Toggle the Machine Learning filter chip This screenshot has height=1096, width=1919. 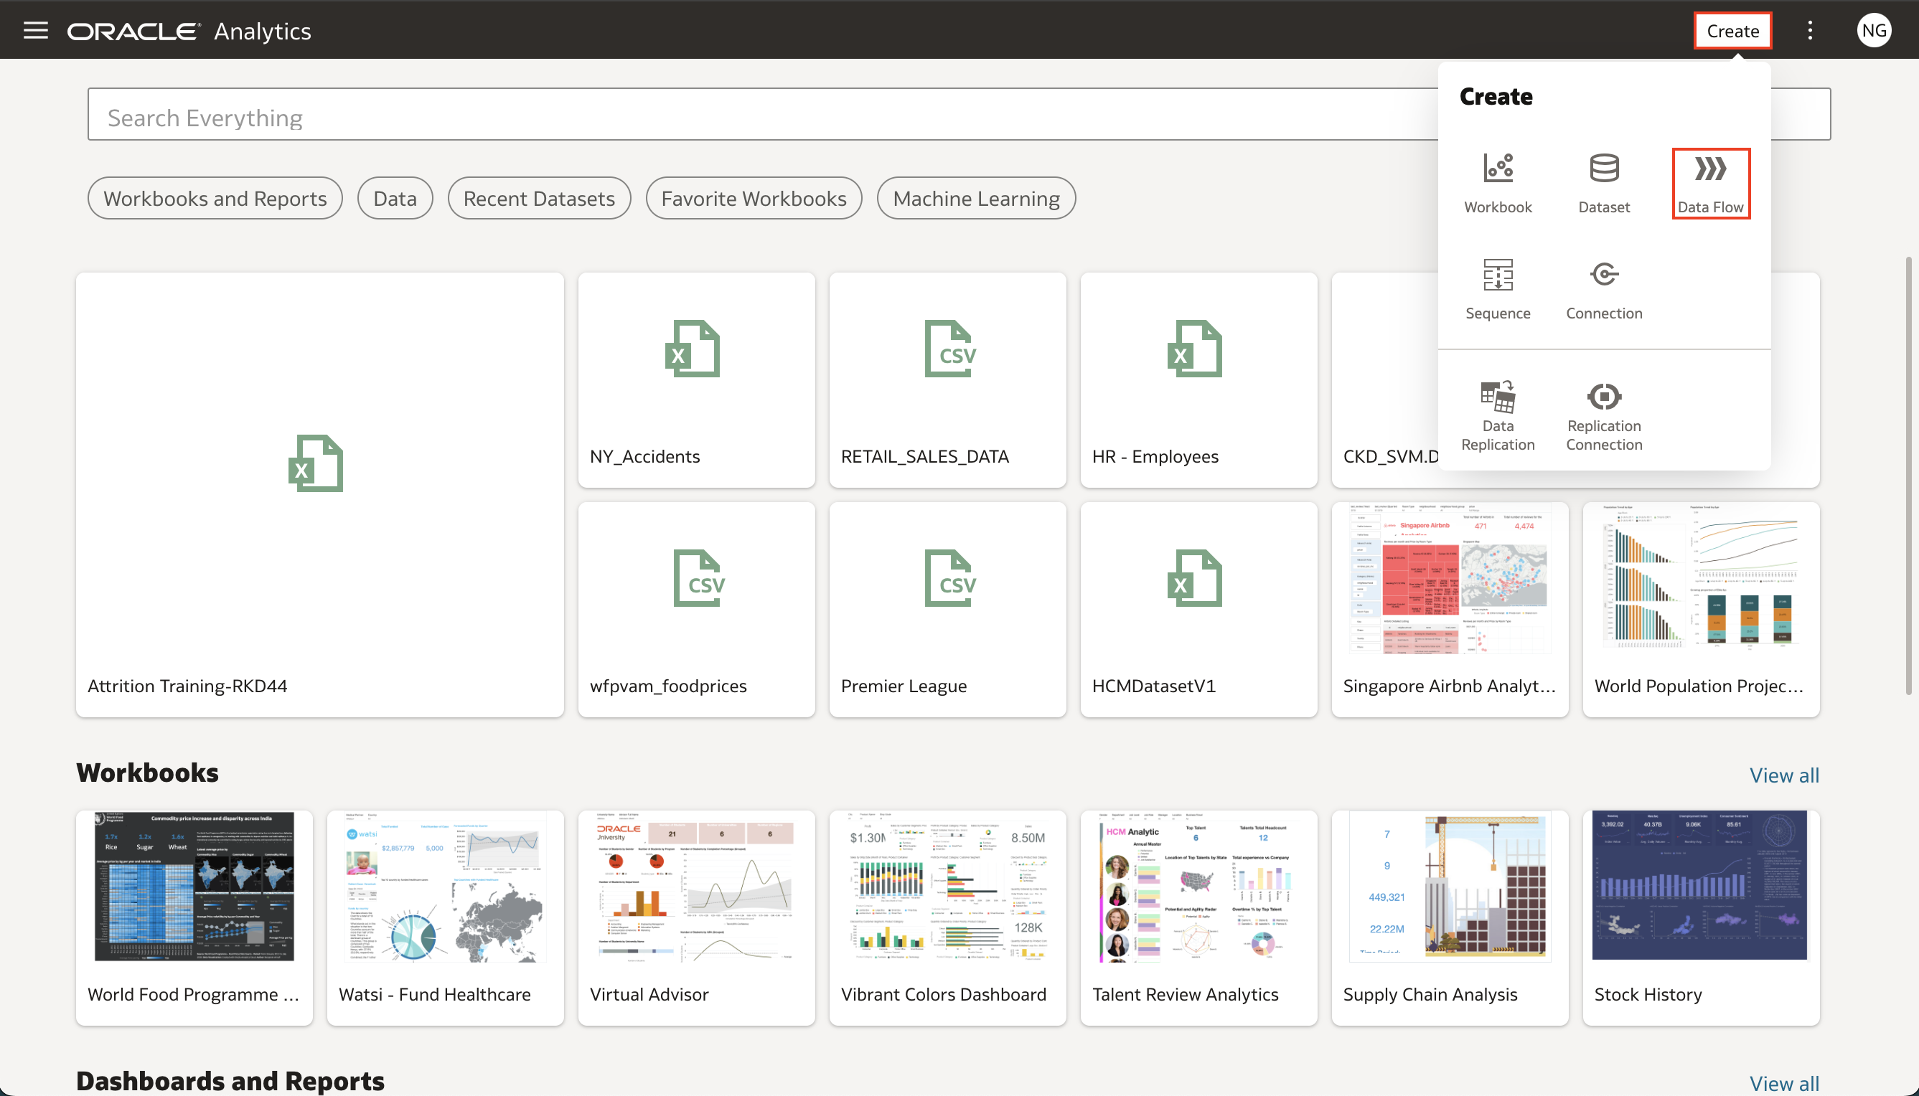(x=975, y=199)
